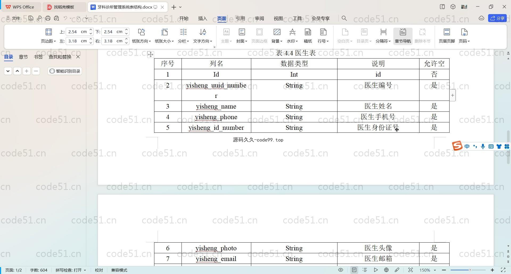This screenshot has width=511, height=274.
Task: Decrease bottom margin with down stepper
Action: [126, 34]
